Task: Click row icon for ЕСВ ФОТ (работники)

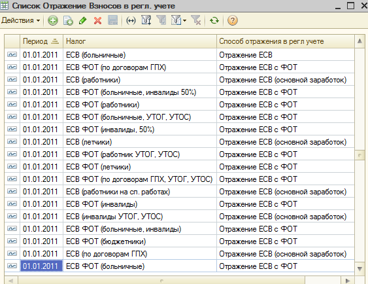Action: pyautogui.click(x=12, y=105)
